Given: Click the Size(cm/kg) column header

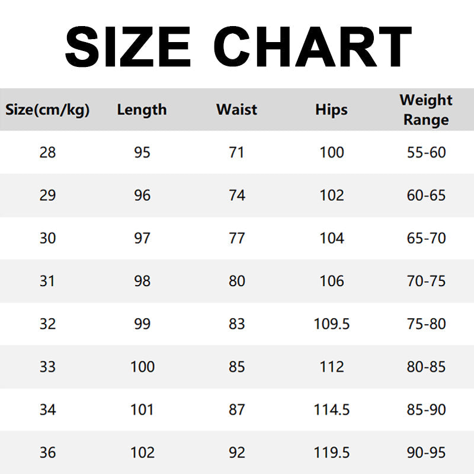Looking at the screenshot, I should [x=47, y=110].
